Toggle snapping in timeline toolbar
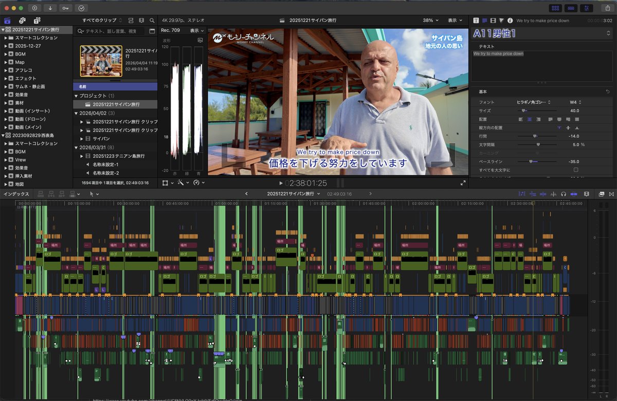This screenshot has width=617, height=401. point(573,194)
